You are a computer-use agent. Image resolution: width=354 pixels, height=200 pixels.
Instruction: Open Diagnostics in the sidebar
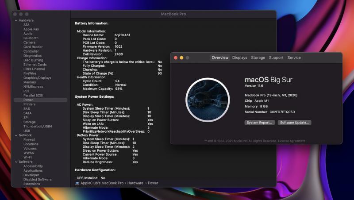coord(32,56)
